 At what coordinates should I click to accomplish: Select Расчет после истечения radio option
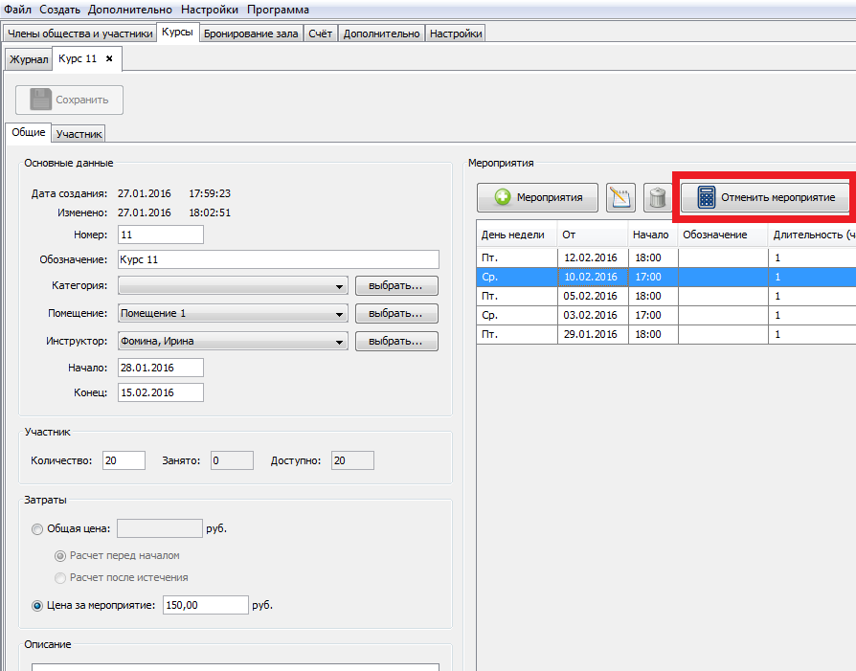(60, 577)
